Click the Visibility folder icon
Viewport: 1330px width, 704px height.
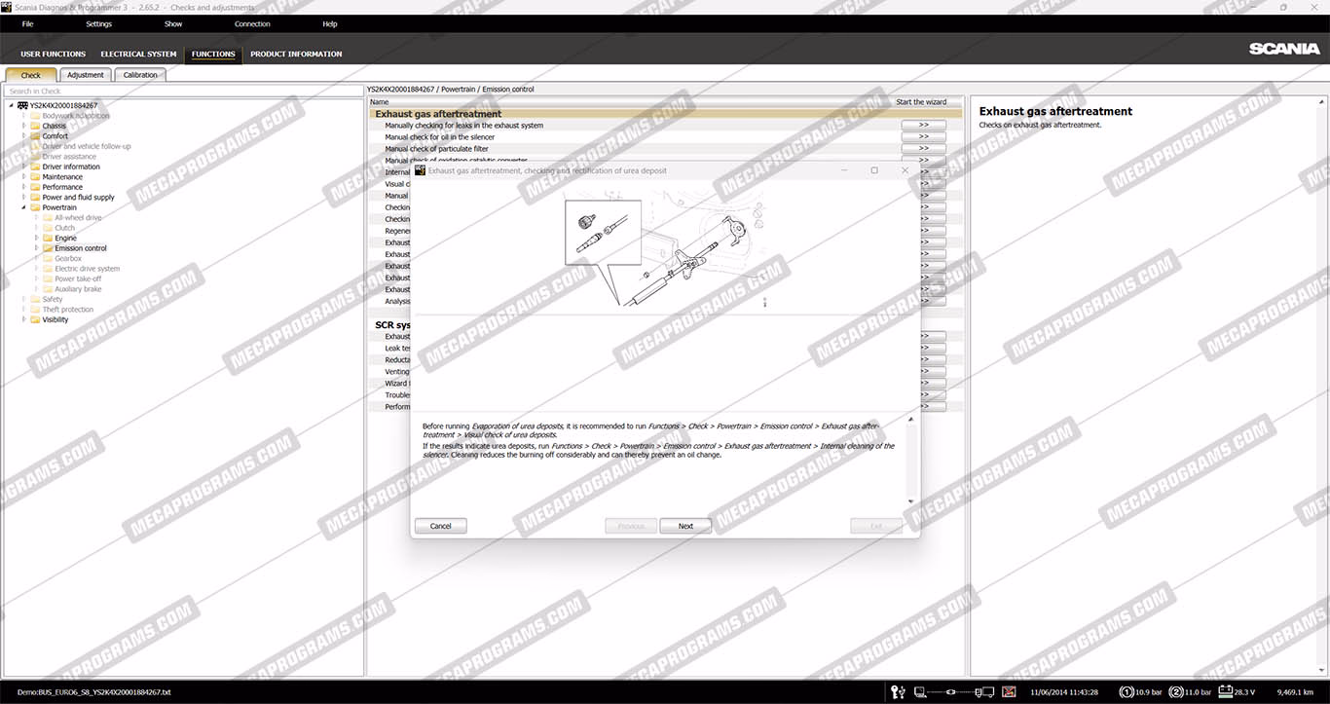coord(35,319)
